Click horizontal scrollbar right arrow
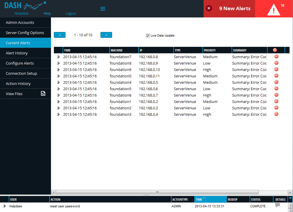The image size is (293, 212). 290,192
